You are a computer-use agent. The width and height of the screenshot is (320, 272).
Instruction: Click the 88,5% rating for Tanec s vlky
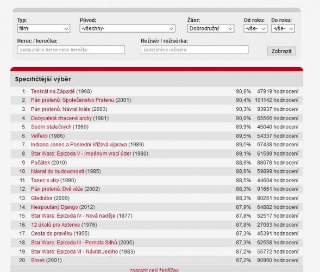pos(243,181)
